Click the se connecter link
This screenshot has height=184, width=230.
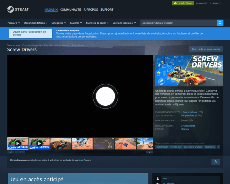pos(201,3)
